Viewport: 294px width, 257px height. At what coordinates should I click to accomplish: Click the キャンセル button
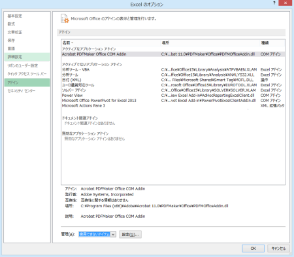pos(278,248)
